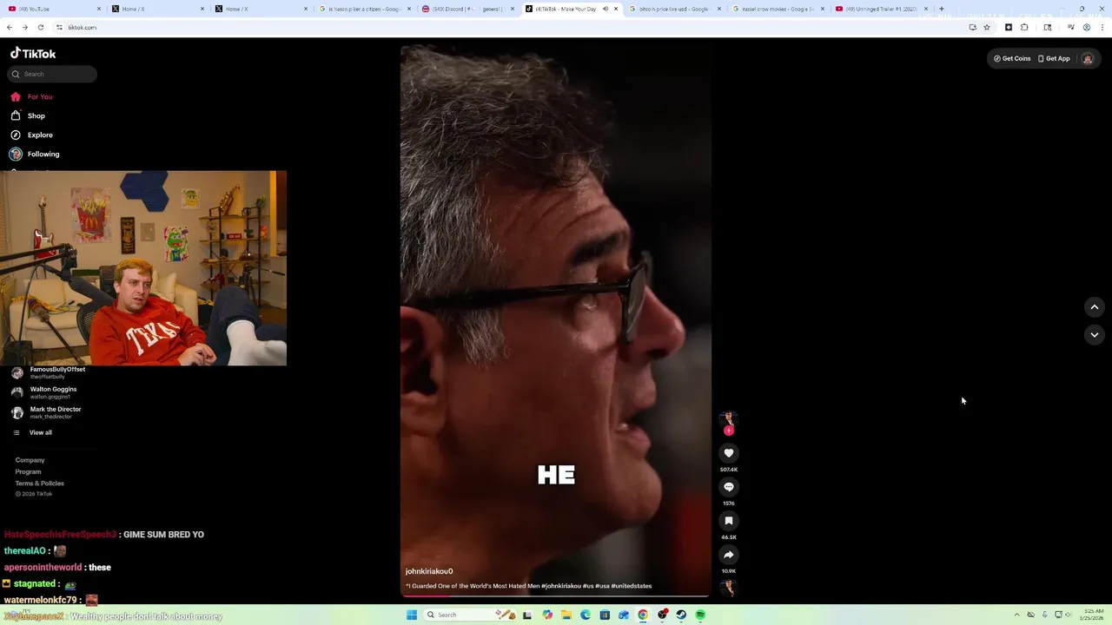Open the sound disc thumbnail below share
Viewport: 1112px width, 625px height.
pos(729,588)
